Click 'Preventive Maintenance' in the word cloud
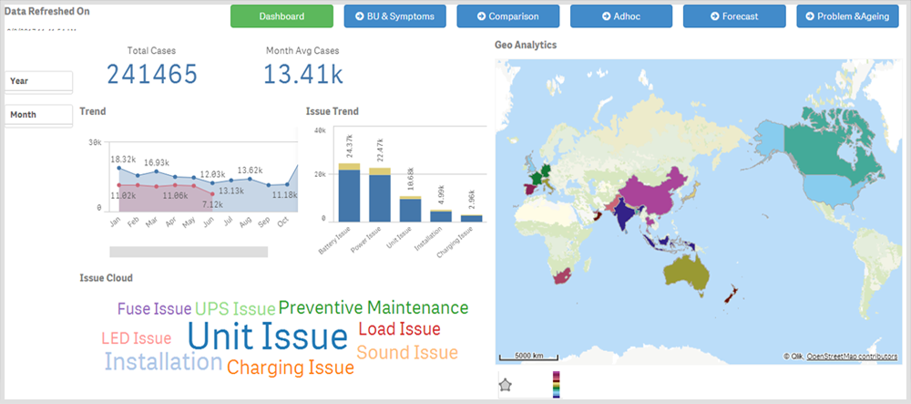 click(374, 307)
